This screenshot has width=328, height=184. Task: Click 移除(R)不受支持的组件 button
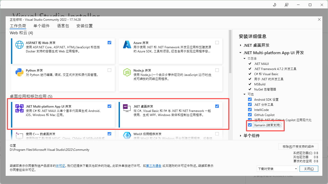[298, 146]
